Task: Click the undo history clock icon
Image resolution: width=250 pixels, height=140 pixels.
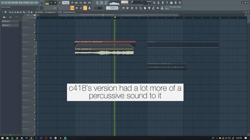Action: pyautogui.click(x=154, y=3)
